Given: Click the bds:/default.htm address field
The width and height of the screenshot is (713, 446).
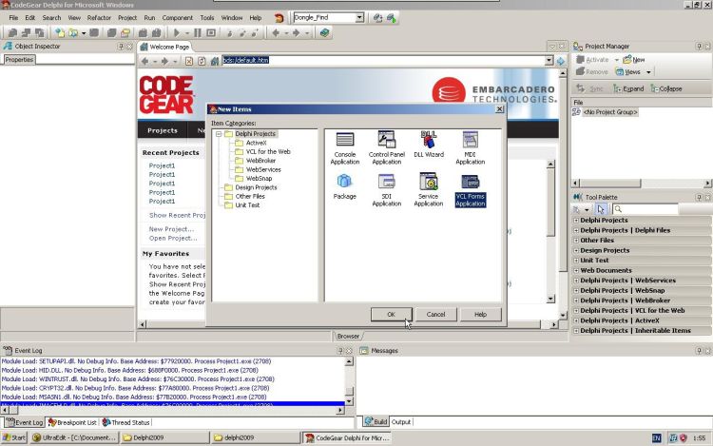Looking at the screenshot, I should tap(383, 61).
